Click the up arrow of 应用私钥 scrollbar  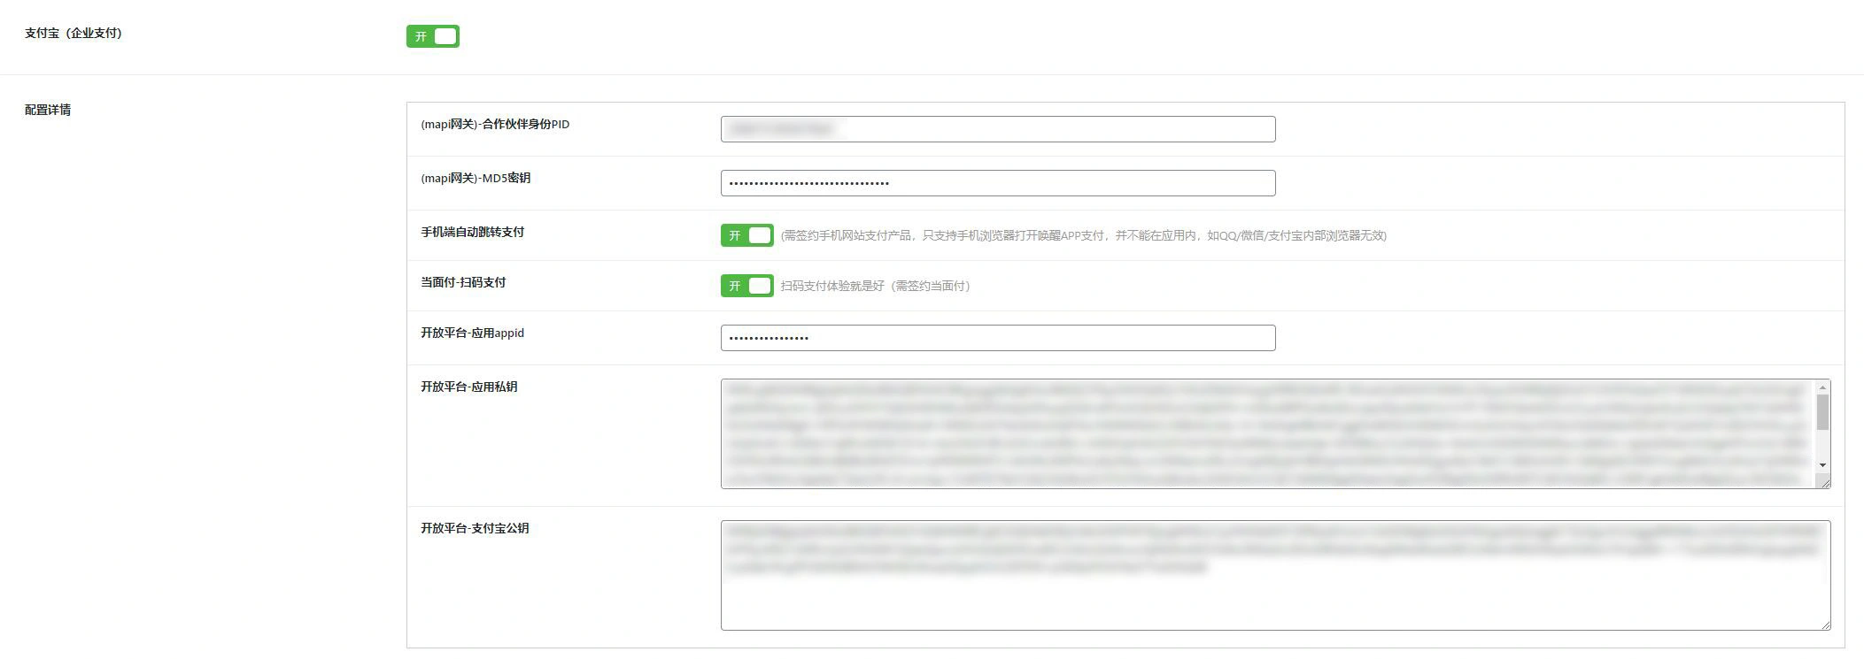tap(1822, 387)
